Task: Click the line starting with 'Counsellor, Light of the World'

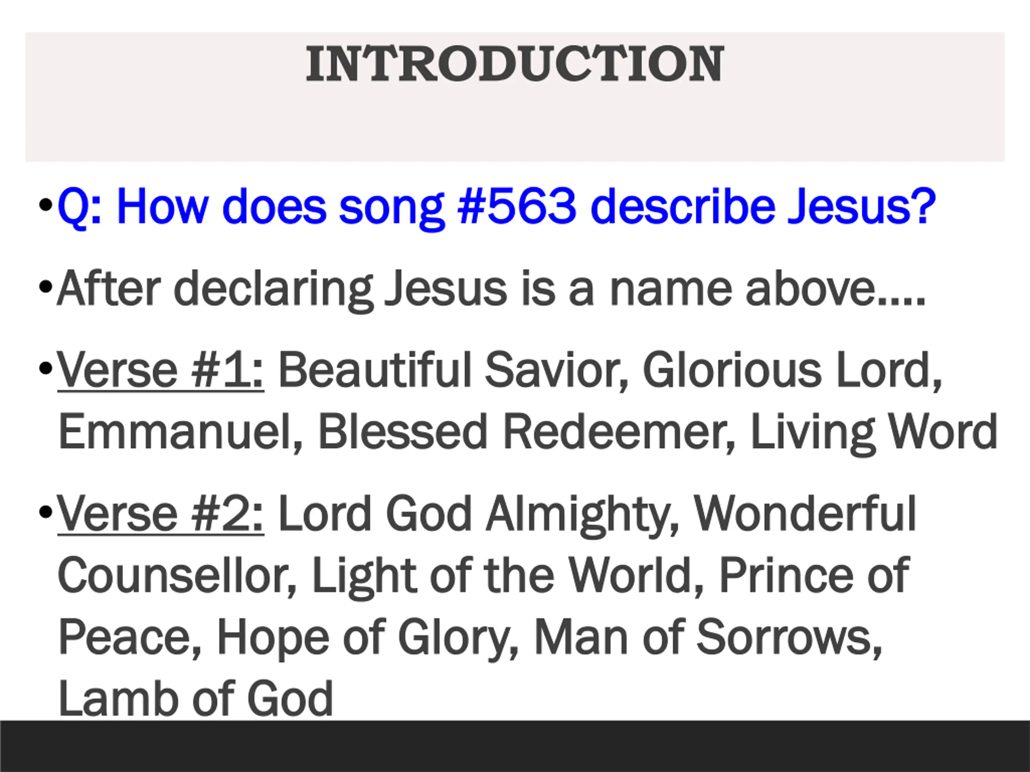Action: click(x=484, y=577)
